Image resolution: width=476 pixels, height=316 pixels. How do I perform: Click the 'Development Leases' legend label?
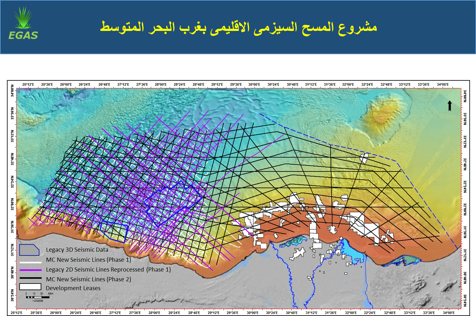73,288
